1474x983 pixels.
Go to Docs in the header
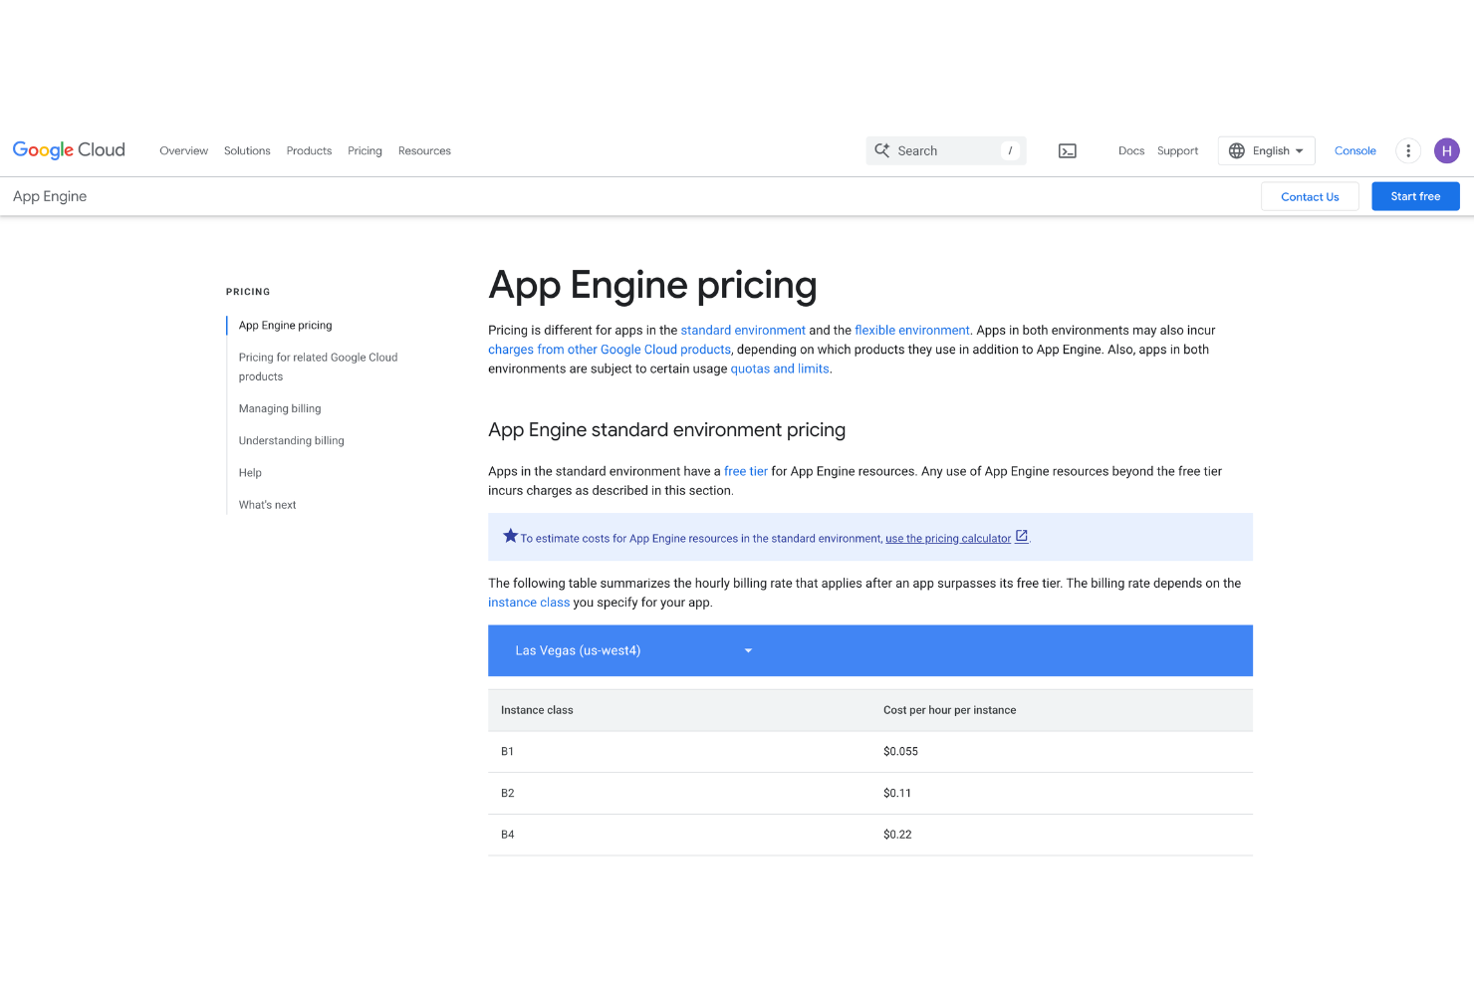(x=1131, y=151)
